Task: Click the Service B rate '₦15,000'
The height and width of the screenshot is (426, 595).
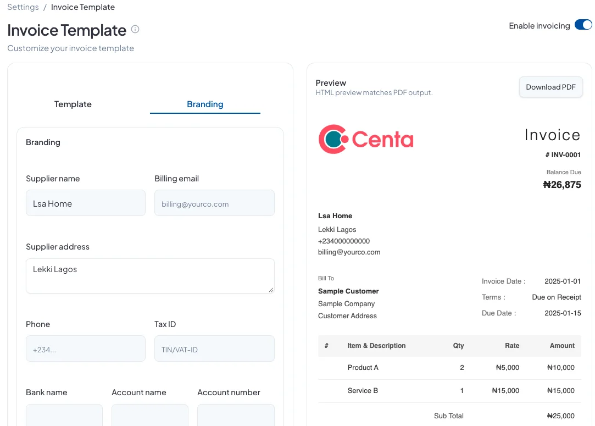Action: pyautogui.click(x=505, y=391)
